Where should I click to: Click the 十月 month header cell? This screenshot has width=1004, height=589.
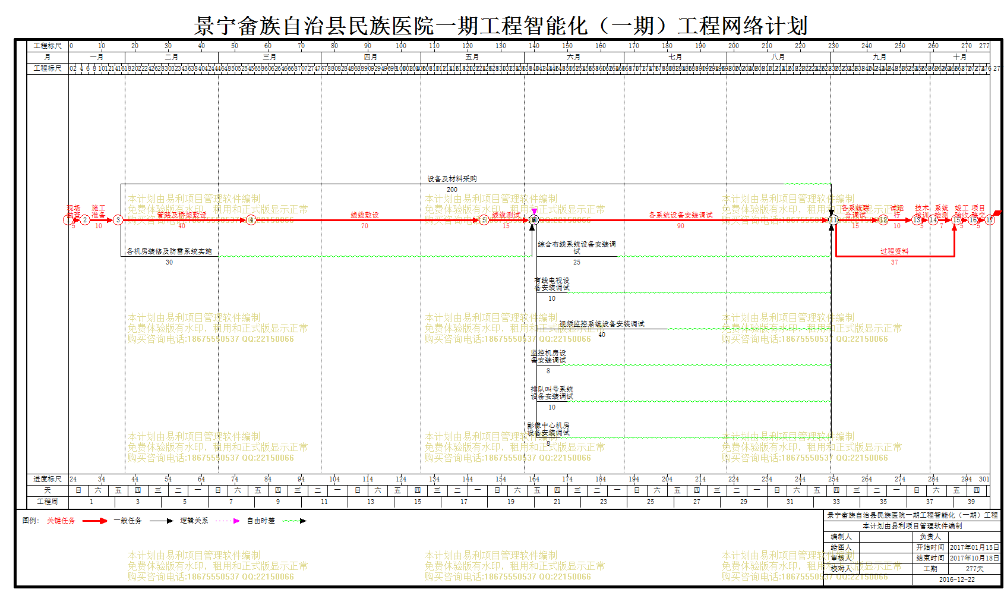click(x=960, y=57)
